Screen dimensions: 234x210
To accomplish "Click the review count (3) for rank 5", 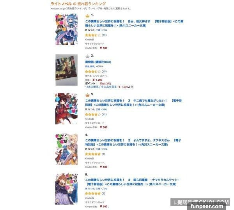I will click(103, 194).
